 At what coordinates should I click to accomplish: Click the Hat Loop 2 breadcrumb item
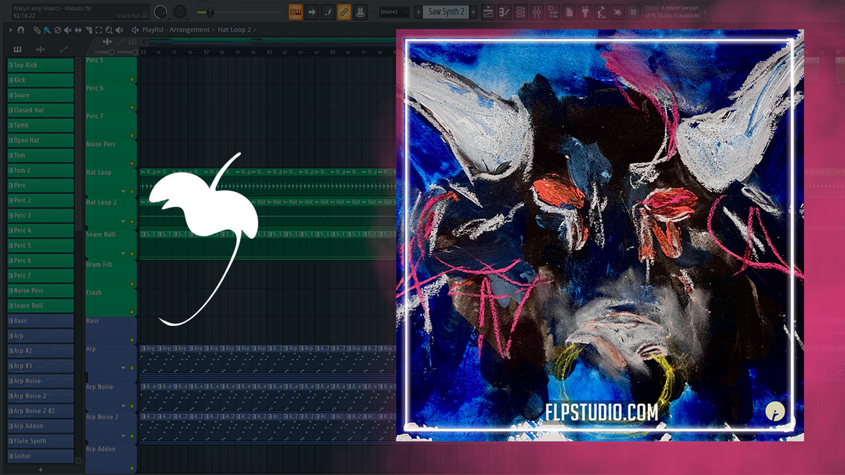point(234,30)
